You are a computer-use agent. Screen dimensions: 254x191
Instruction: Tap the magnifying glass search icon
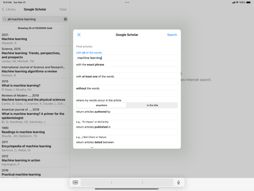[5, 19]
